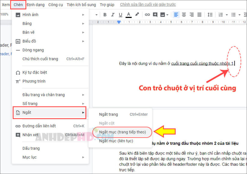Select the highlight color pen icon
This screenshot has width=247, height=174.
click(137, 14)
